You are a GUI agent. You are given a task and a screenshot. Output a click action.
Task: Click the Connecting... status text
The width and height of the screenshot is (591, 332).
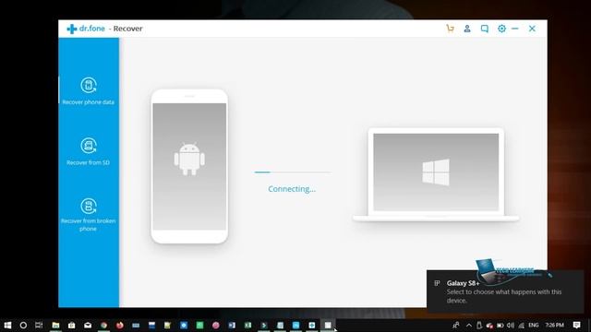[292, 189]
